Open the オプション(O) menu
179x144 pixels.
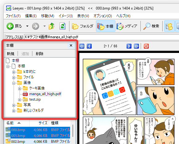click(103, 16)
